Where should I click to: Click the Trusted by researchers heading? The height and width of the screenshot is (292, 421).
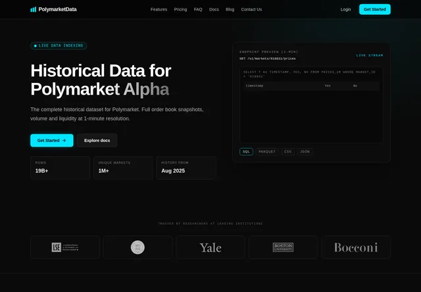(210, 224)
